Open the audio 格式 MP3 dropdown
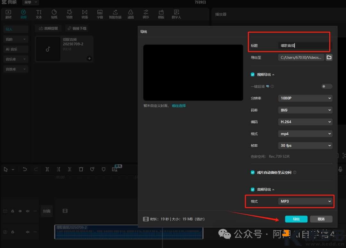Viewport: 346px width, 248px height. 305,201
